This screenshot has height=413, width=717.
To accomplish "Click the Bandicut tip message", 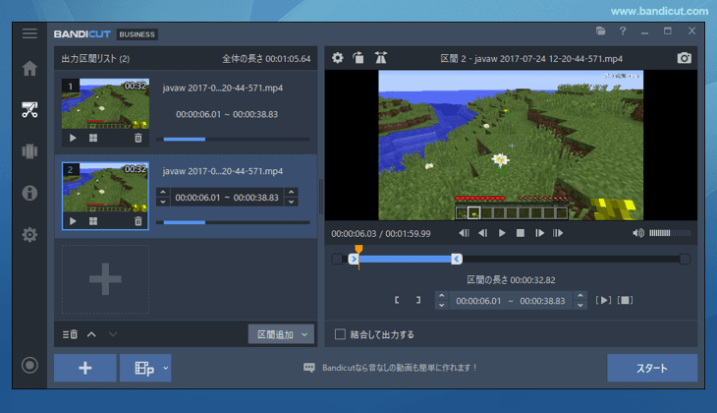I will (400, 368).
